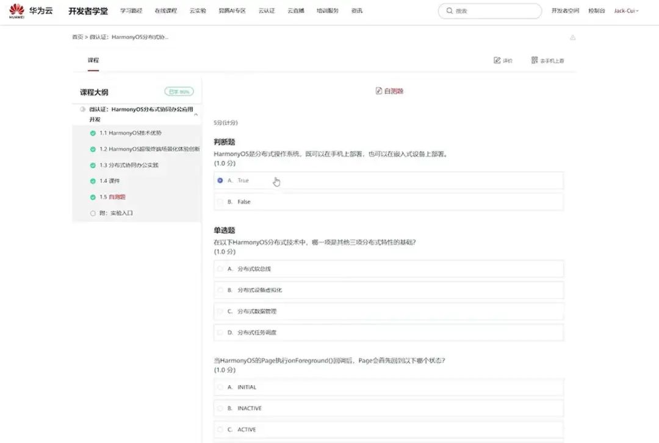Viewport: 659px width, 443px height.
Task: Click the half-progress icon beside 微认证 chapter title
Action: click(83, 109)
